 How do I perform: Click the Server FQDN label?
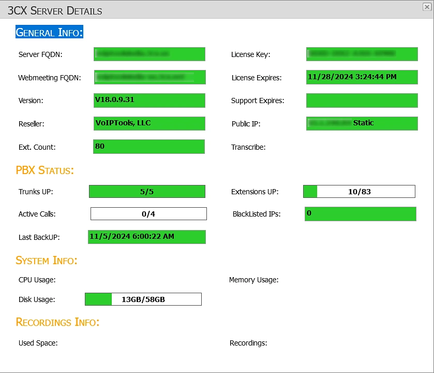(x=40, y=54)
